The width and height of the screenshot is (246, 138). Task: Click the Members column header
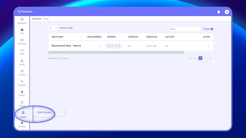[x=111, y=37]
